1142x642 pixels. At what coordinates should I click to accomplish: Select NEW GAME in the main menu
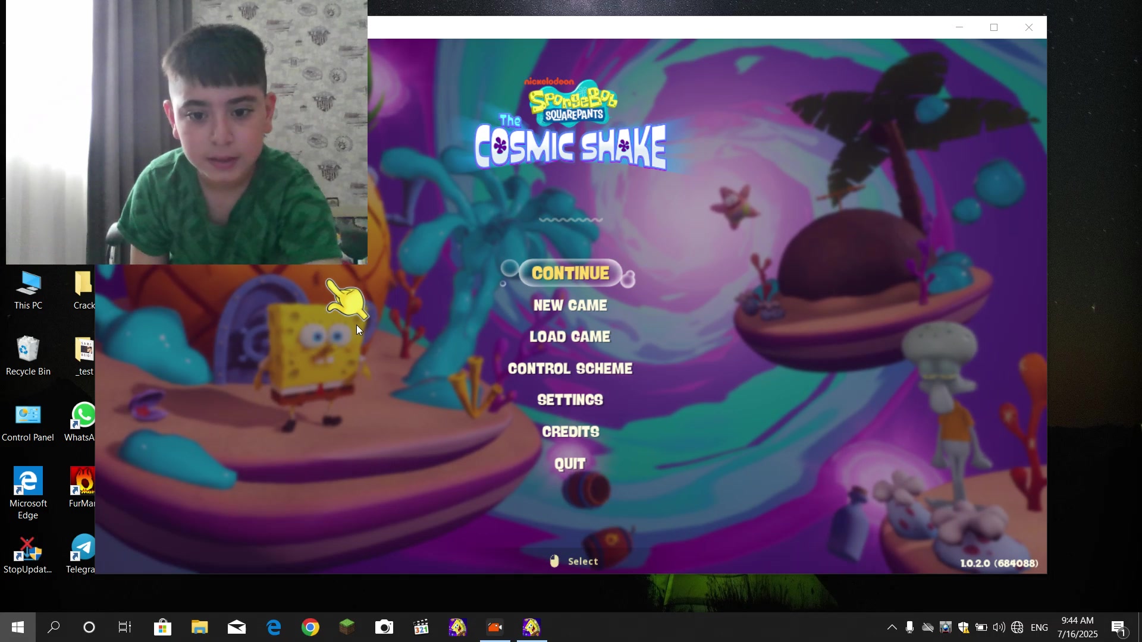tap(570, 306)
